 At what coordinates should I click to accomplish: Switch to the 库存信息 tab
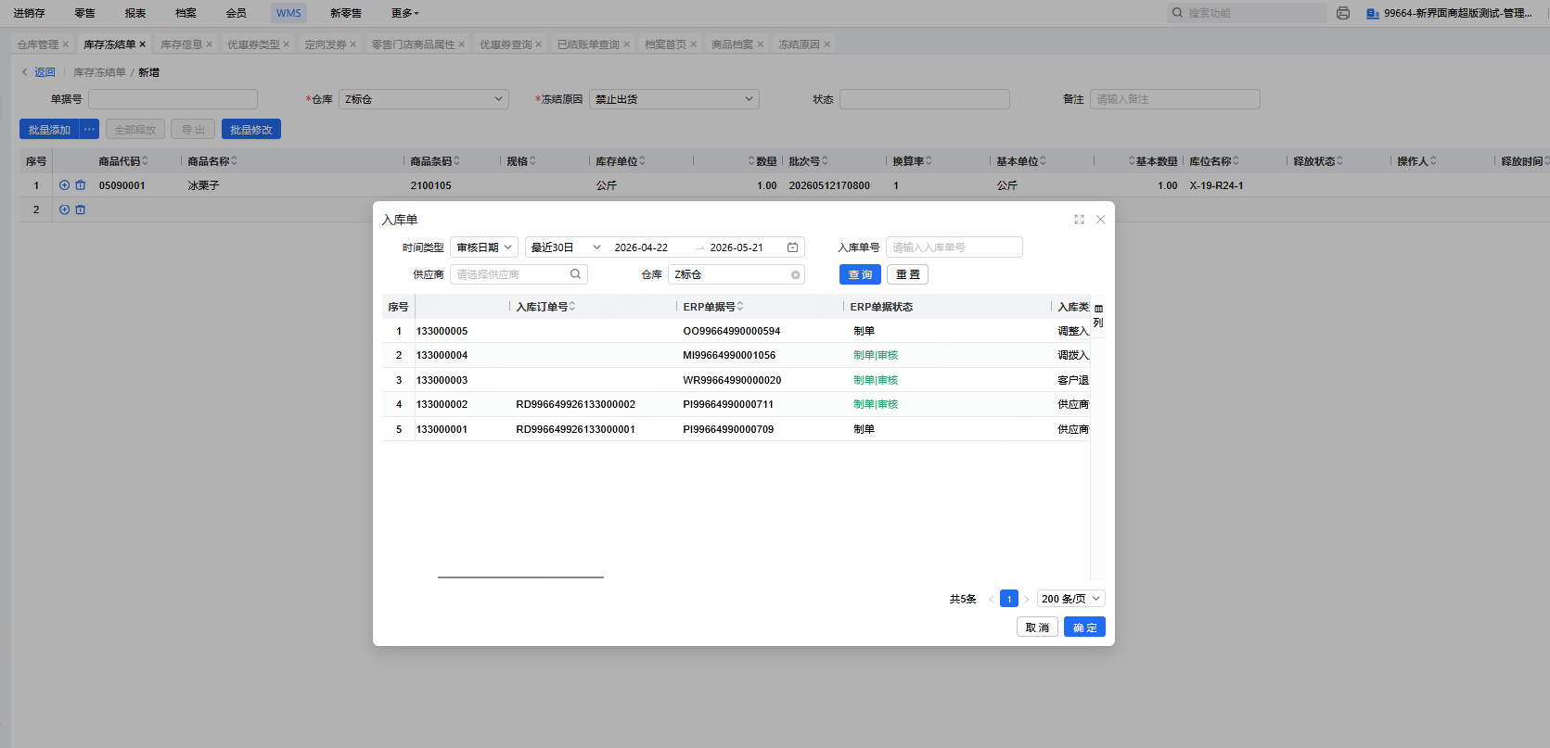(181, 44)
